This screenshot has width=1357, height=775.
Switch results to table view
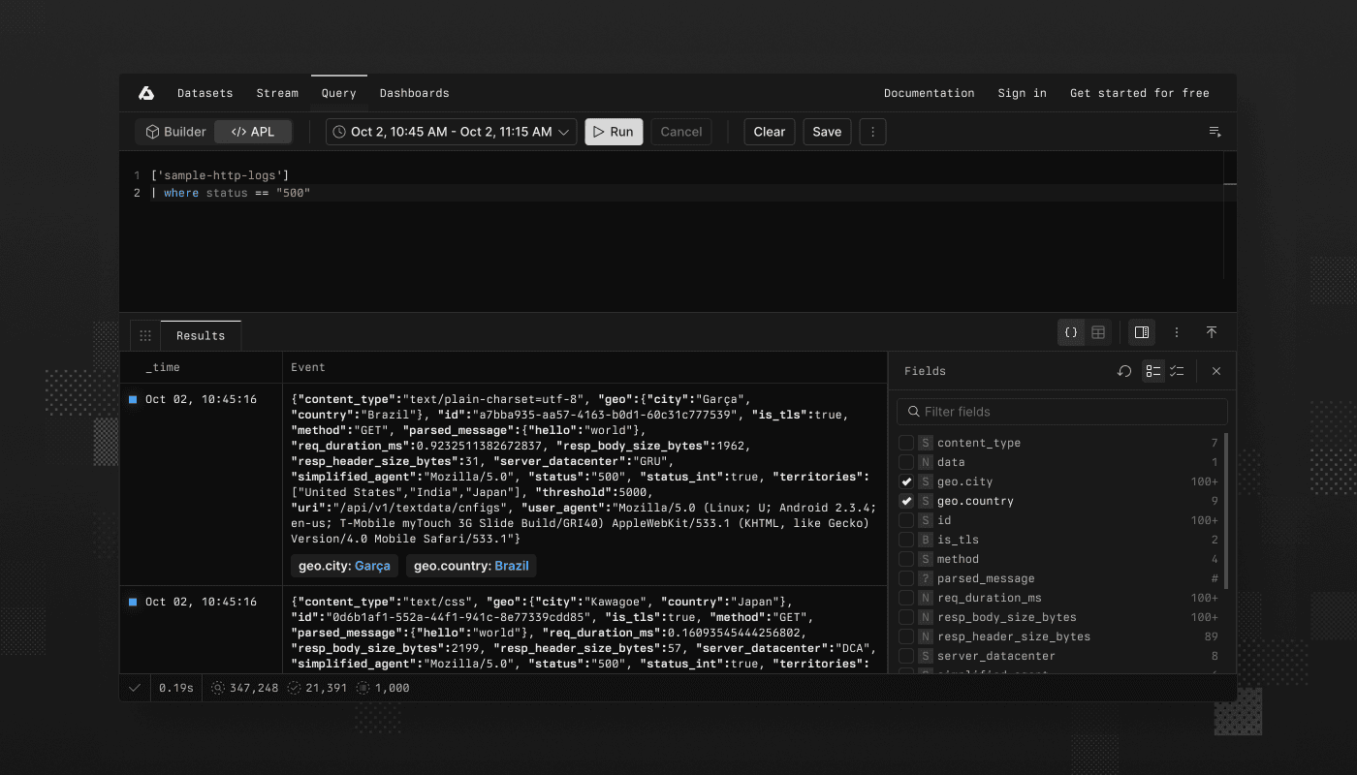pyautogui.click(x=1098, y=332)
